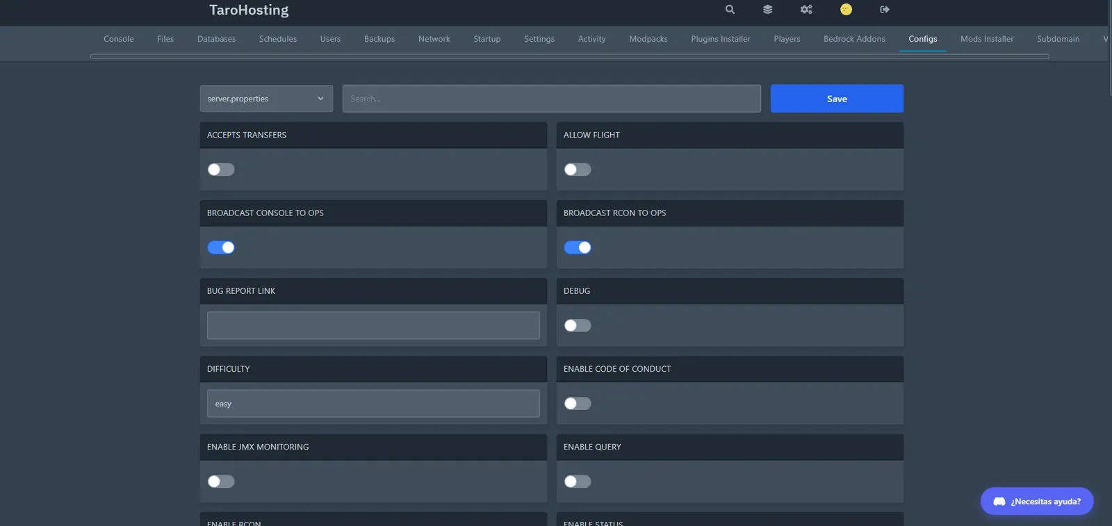Click the BROADCAST CONSOLE TO OPS heading
This screenshot has width=1112, height=526.
(265, 213)
